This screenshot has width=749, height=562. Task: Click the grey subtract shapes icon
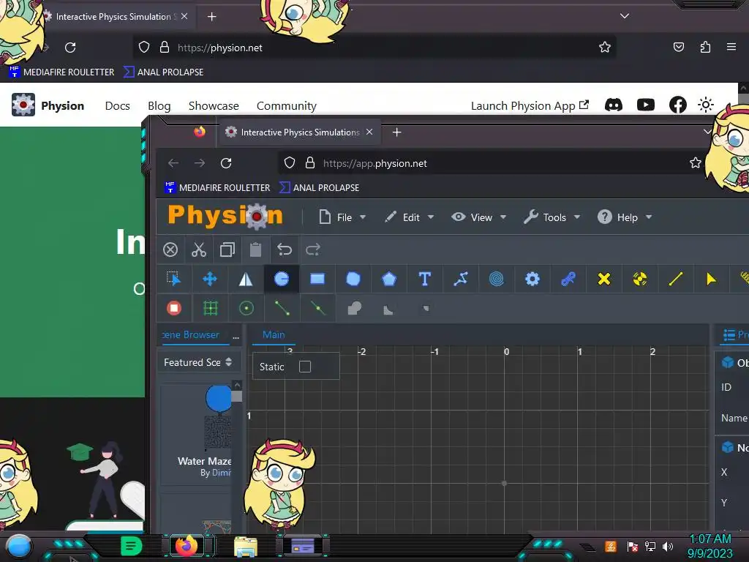click(x=388, y=310)
